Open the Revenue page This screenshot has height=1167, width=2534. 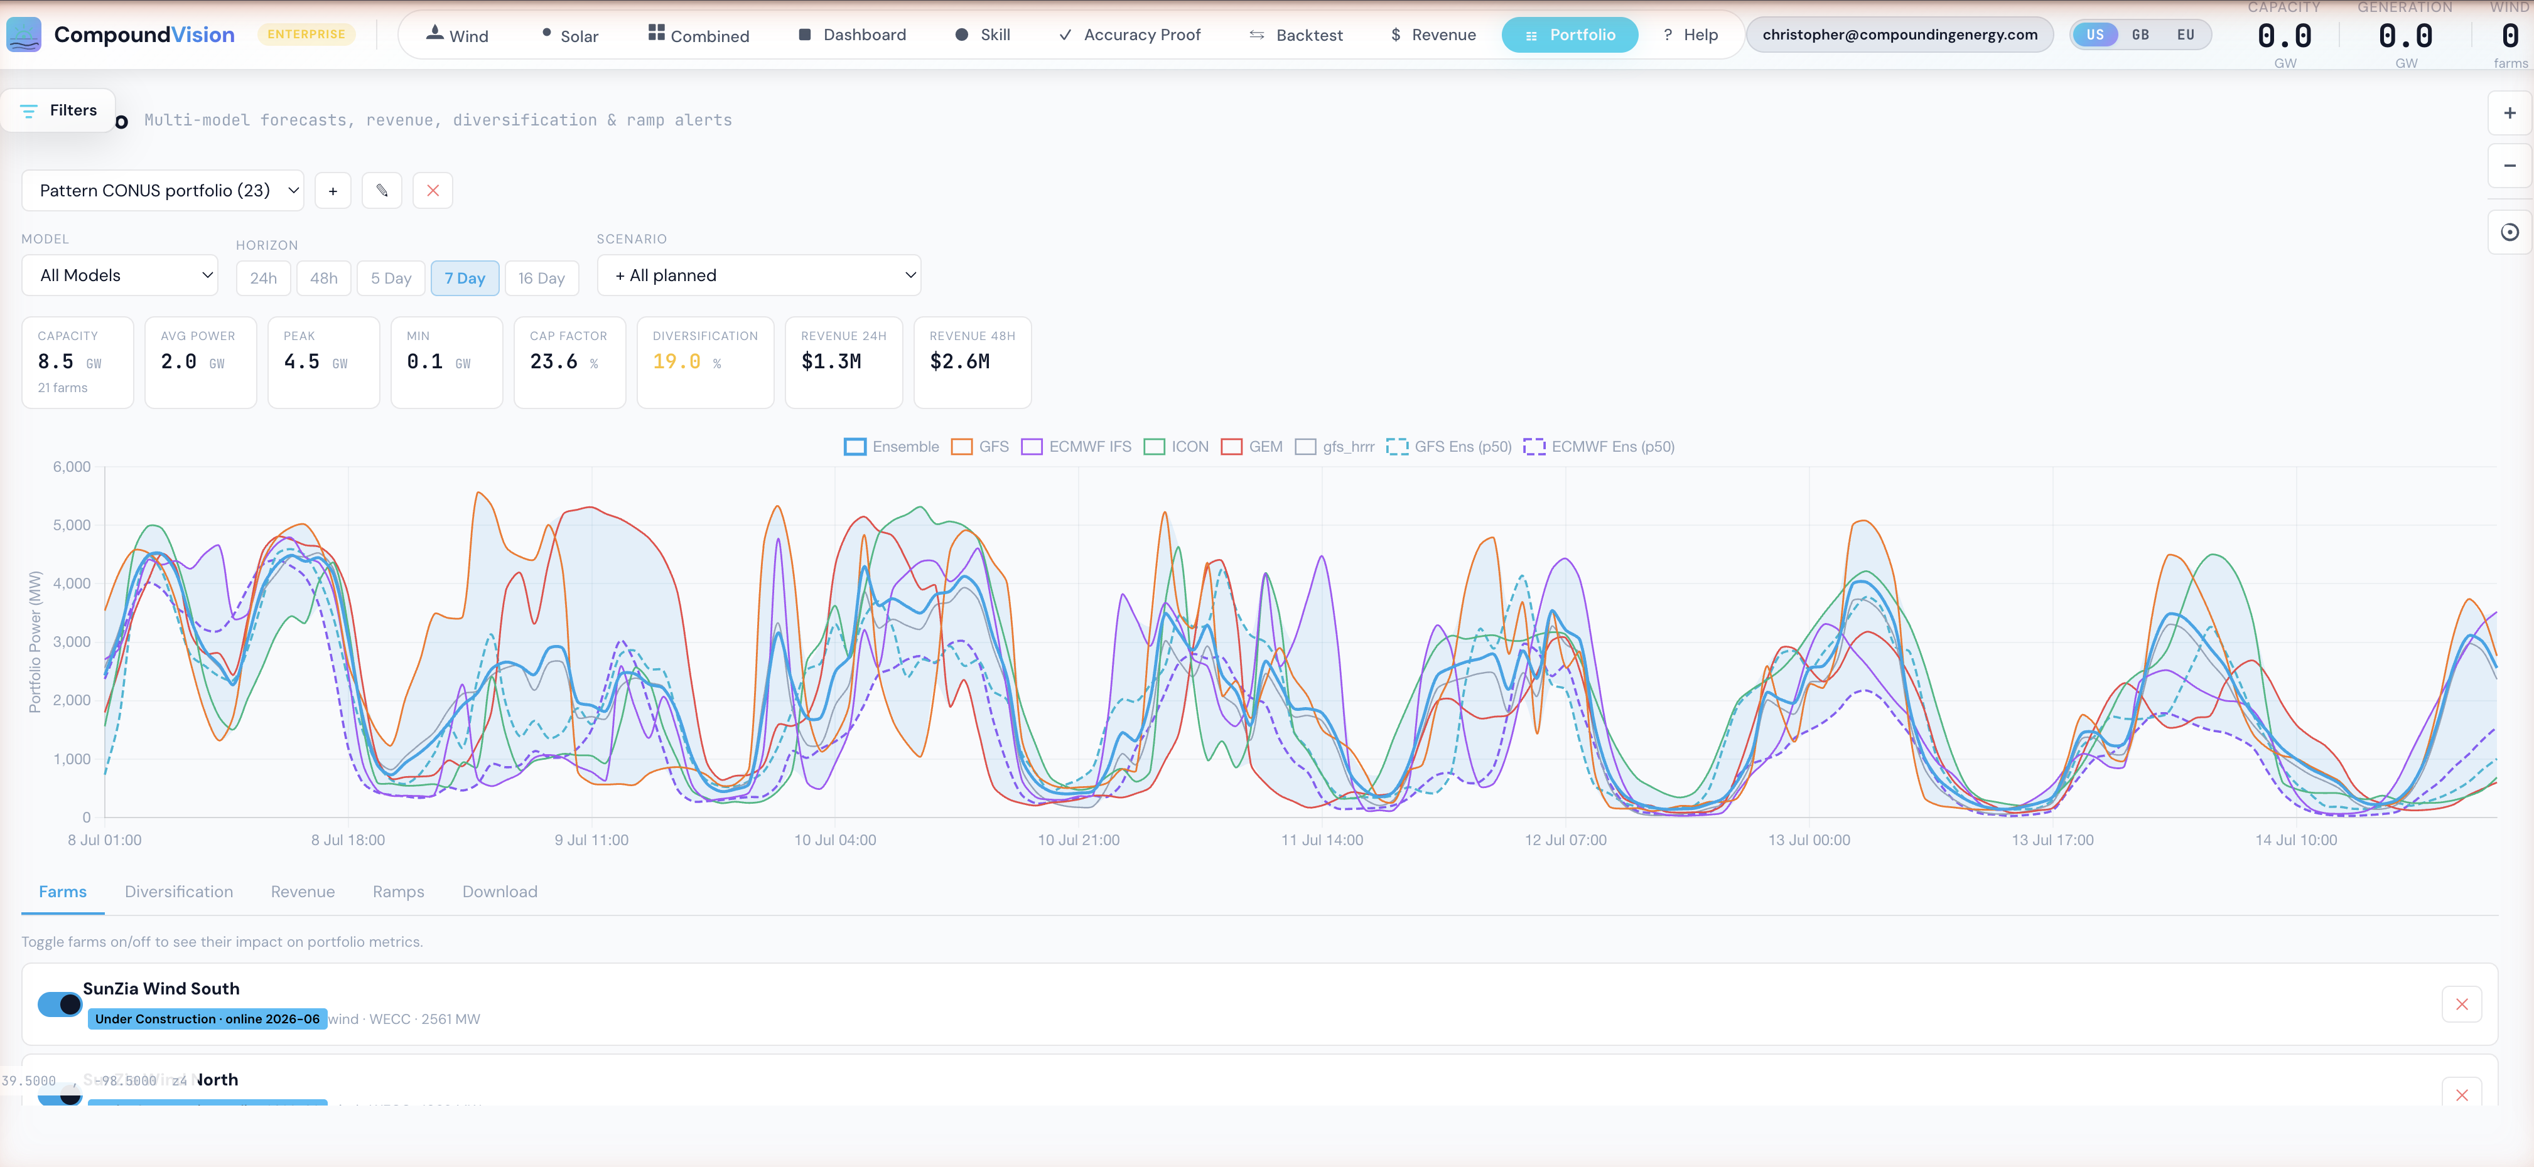[x=1433, y=35]
